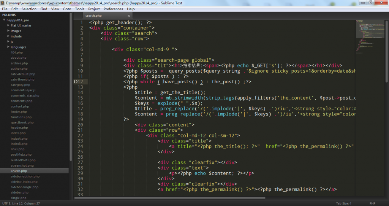
Task: Open content.php in sidebar
Action: 20,106
